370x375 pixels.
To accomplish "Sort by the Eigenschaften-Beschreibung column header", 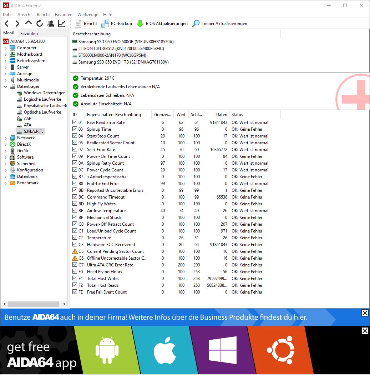I will click(118, 115).
